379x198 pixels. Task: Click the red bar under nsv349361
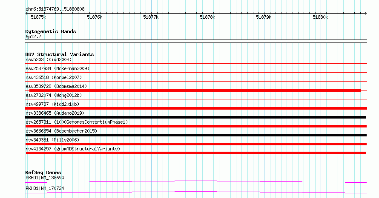[x=196, y=144]
